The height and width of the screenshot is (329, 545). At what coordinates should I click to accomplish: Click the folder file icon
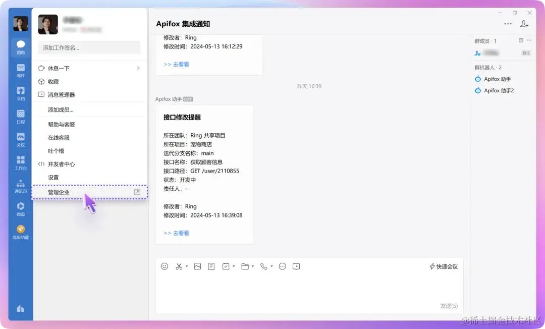point(245,266)
